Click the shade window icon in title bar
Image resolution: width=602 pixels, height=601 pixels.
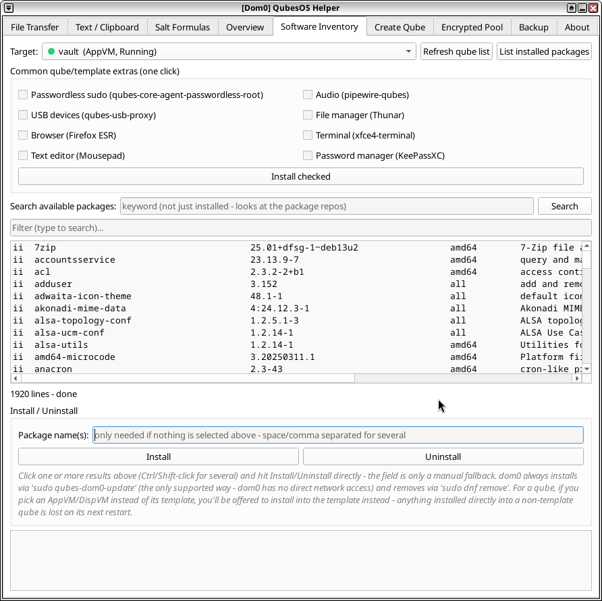click(x=571, y=7)
